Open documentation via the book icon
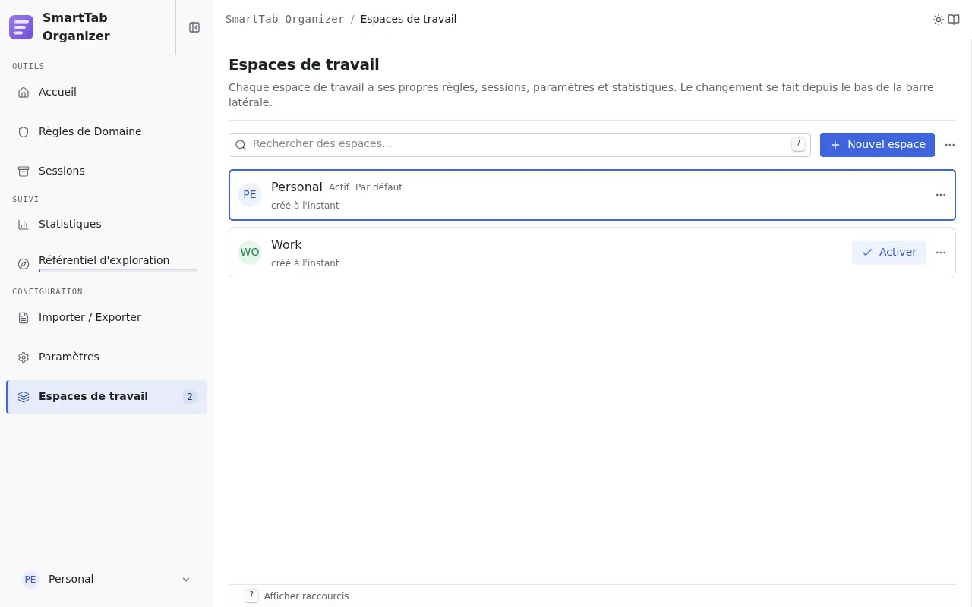 click(x=954, y=20)
